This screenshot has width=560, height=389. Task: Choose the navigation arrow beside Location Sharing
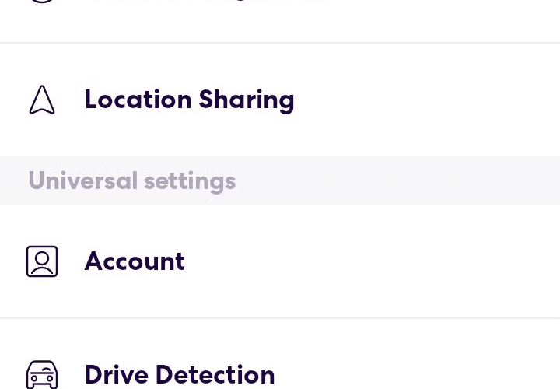point(42,100)
